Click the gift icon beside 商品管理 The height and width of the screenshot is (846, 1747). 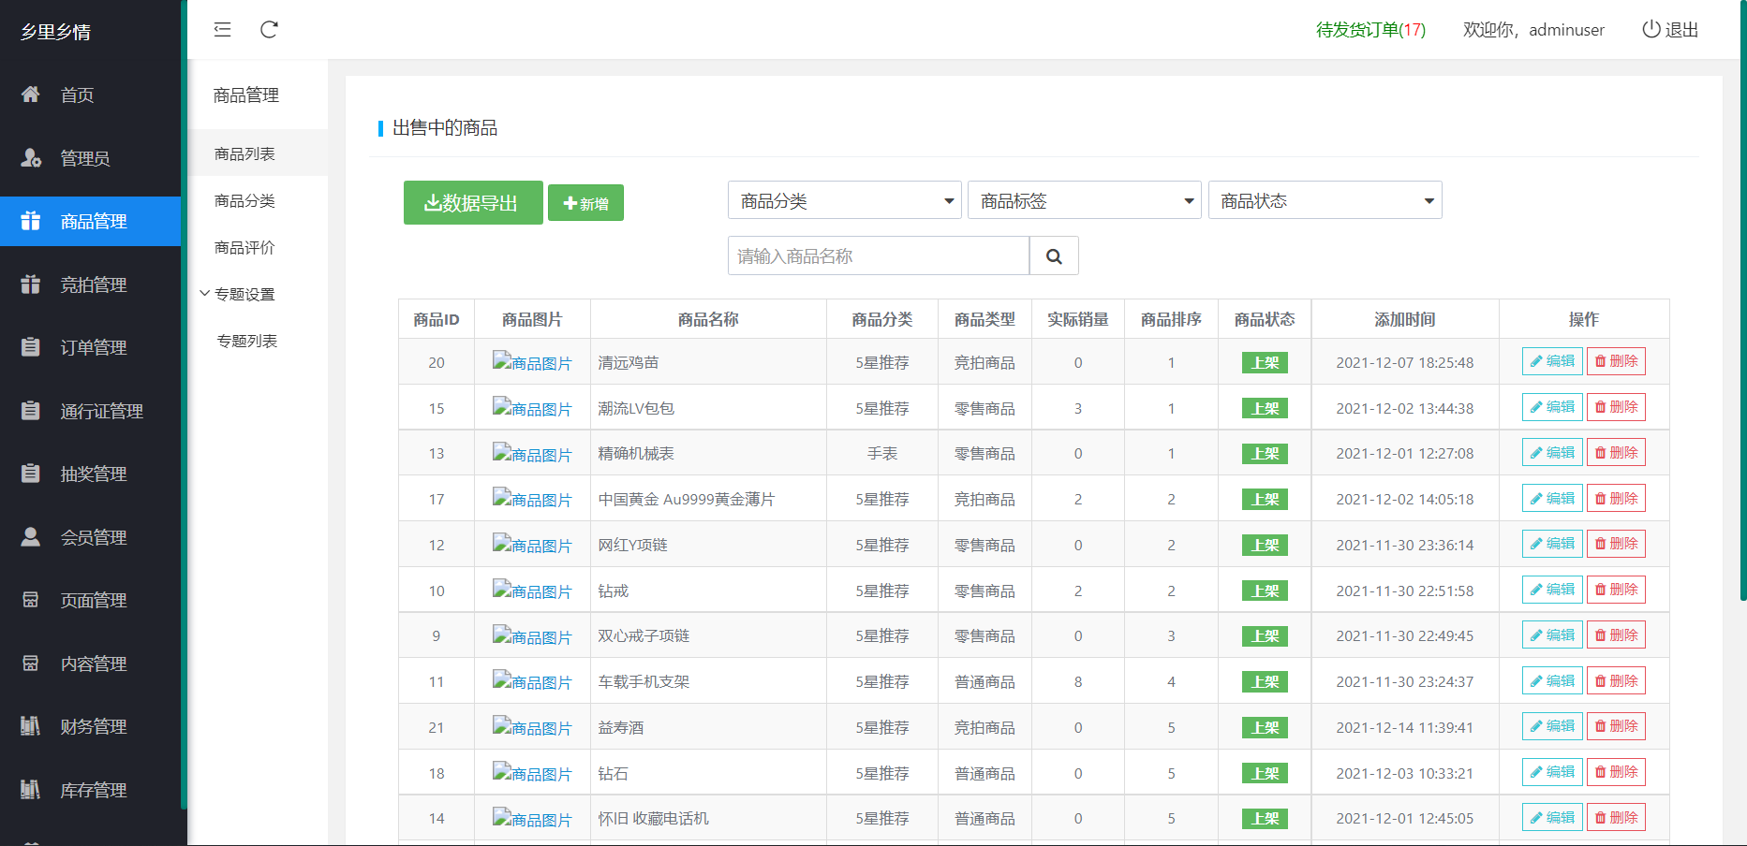31,221
